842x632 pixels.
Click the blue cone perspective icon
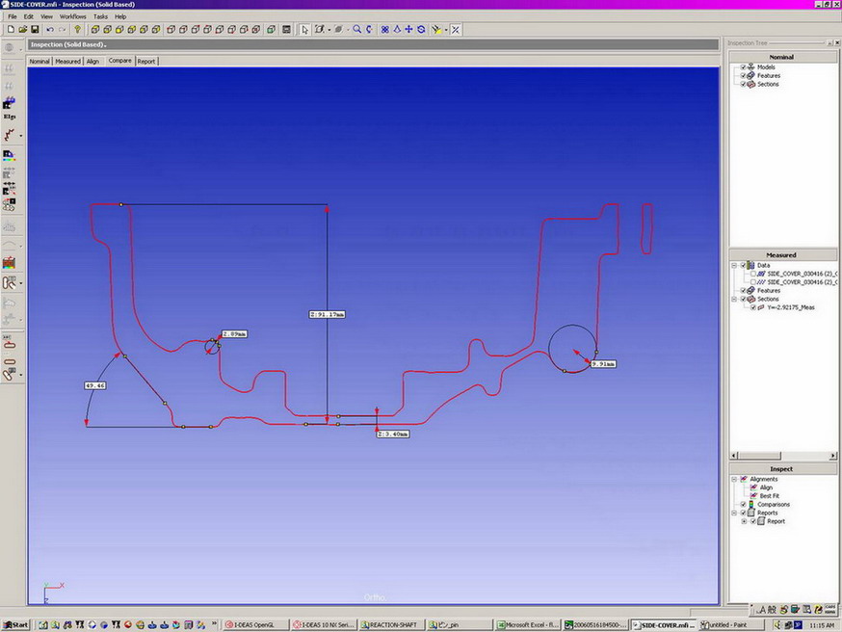(397, 30)
